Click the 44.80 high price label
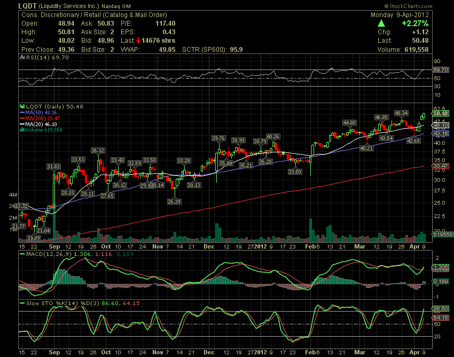Viewport: 454px width, 357px height. tap(349, 122)
